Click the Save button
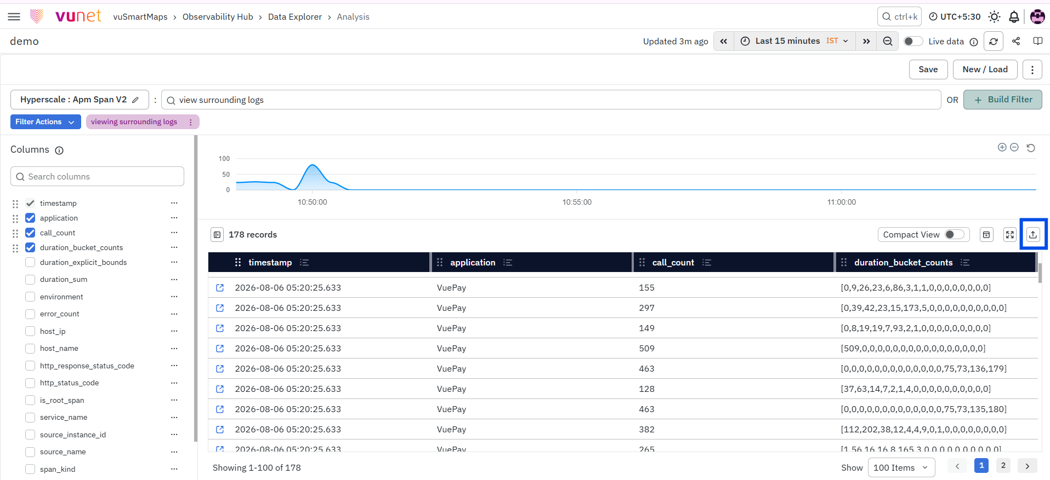The image size is (1050, 480). (x=928, y=70)
